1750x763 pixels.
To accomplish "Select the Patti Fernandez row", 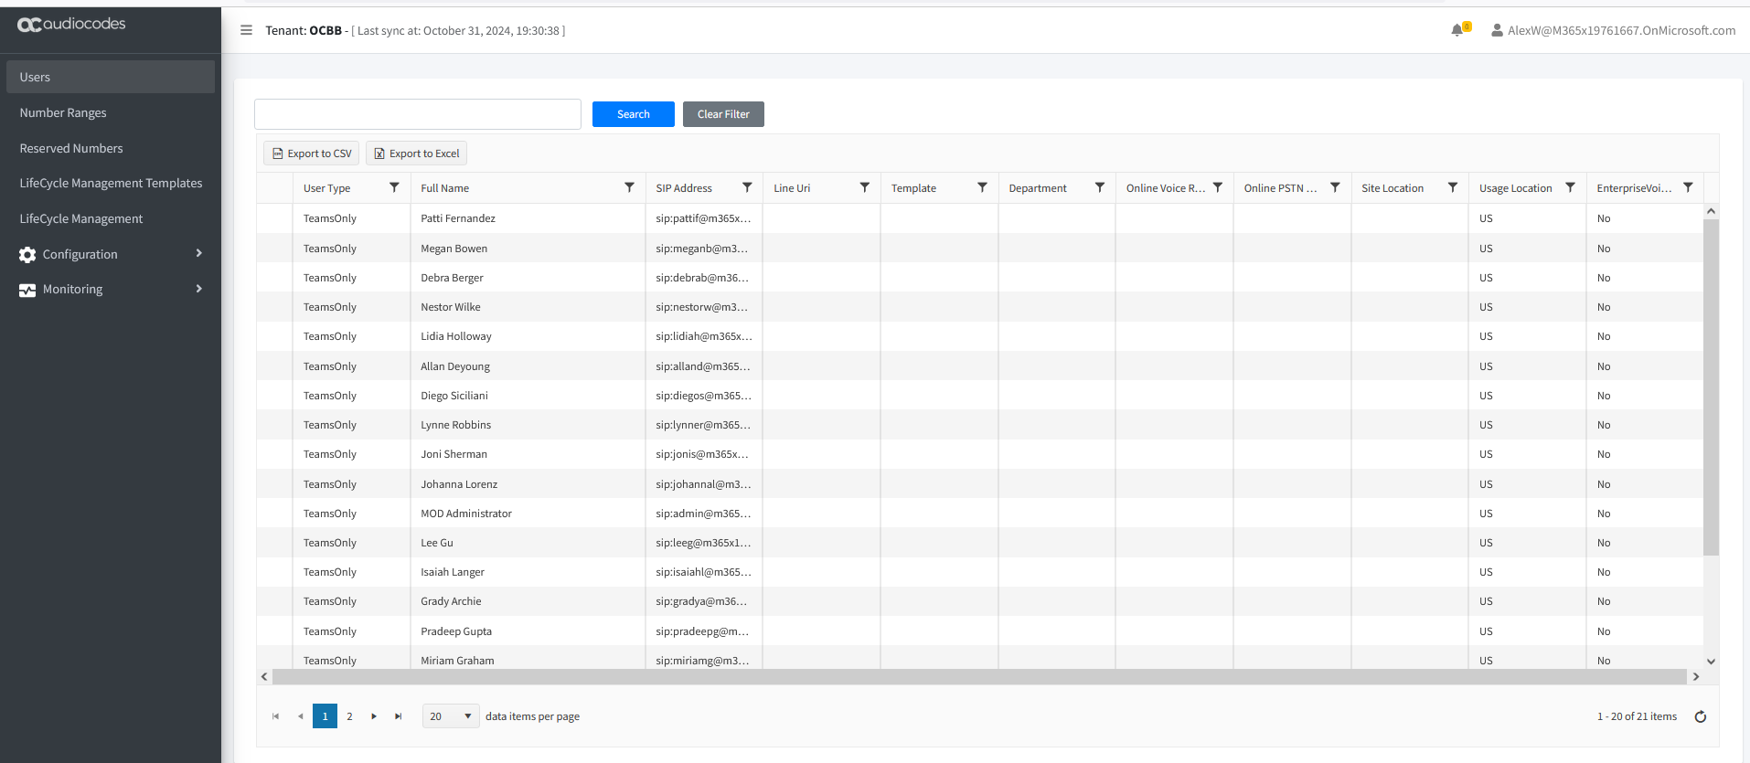I will coord(979,218).
